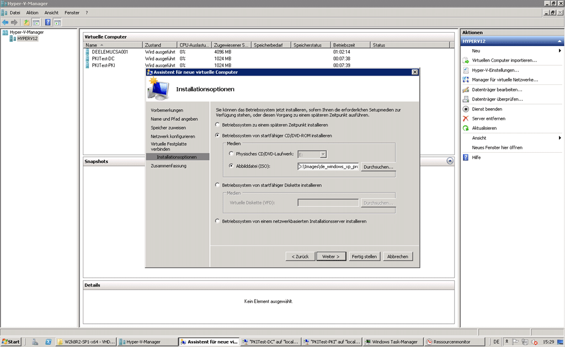565x347 pixels.
Task: Choose the Physisches CD/DVD-Laufwerk radio button
Action: click(x=231, y=154)
